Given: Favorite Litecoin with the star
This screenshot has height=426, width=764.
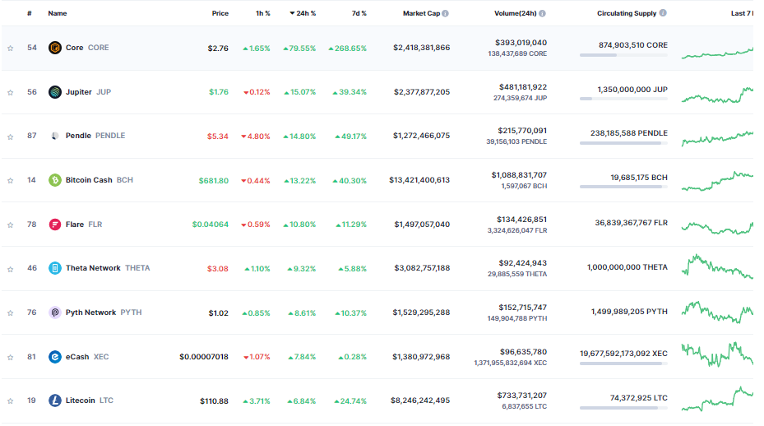Looking at the screenshot, I should coord(10,401).
